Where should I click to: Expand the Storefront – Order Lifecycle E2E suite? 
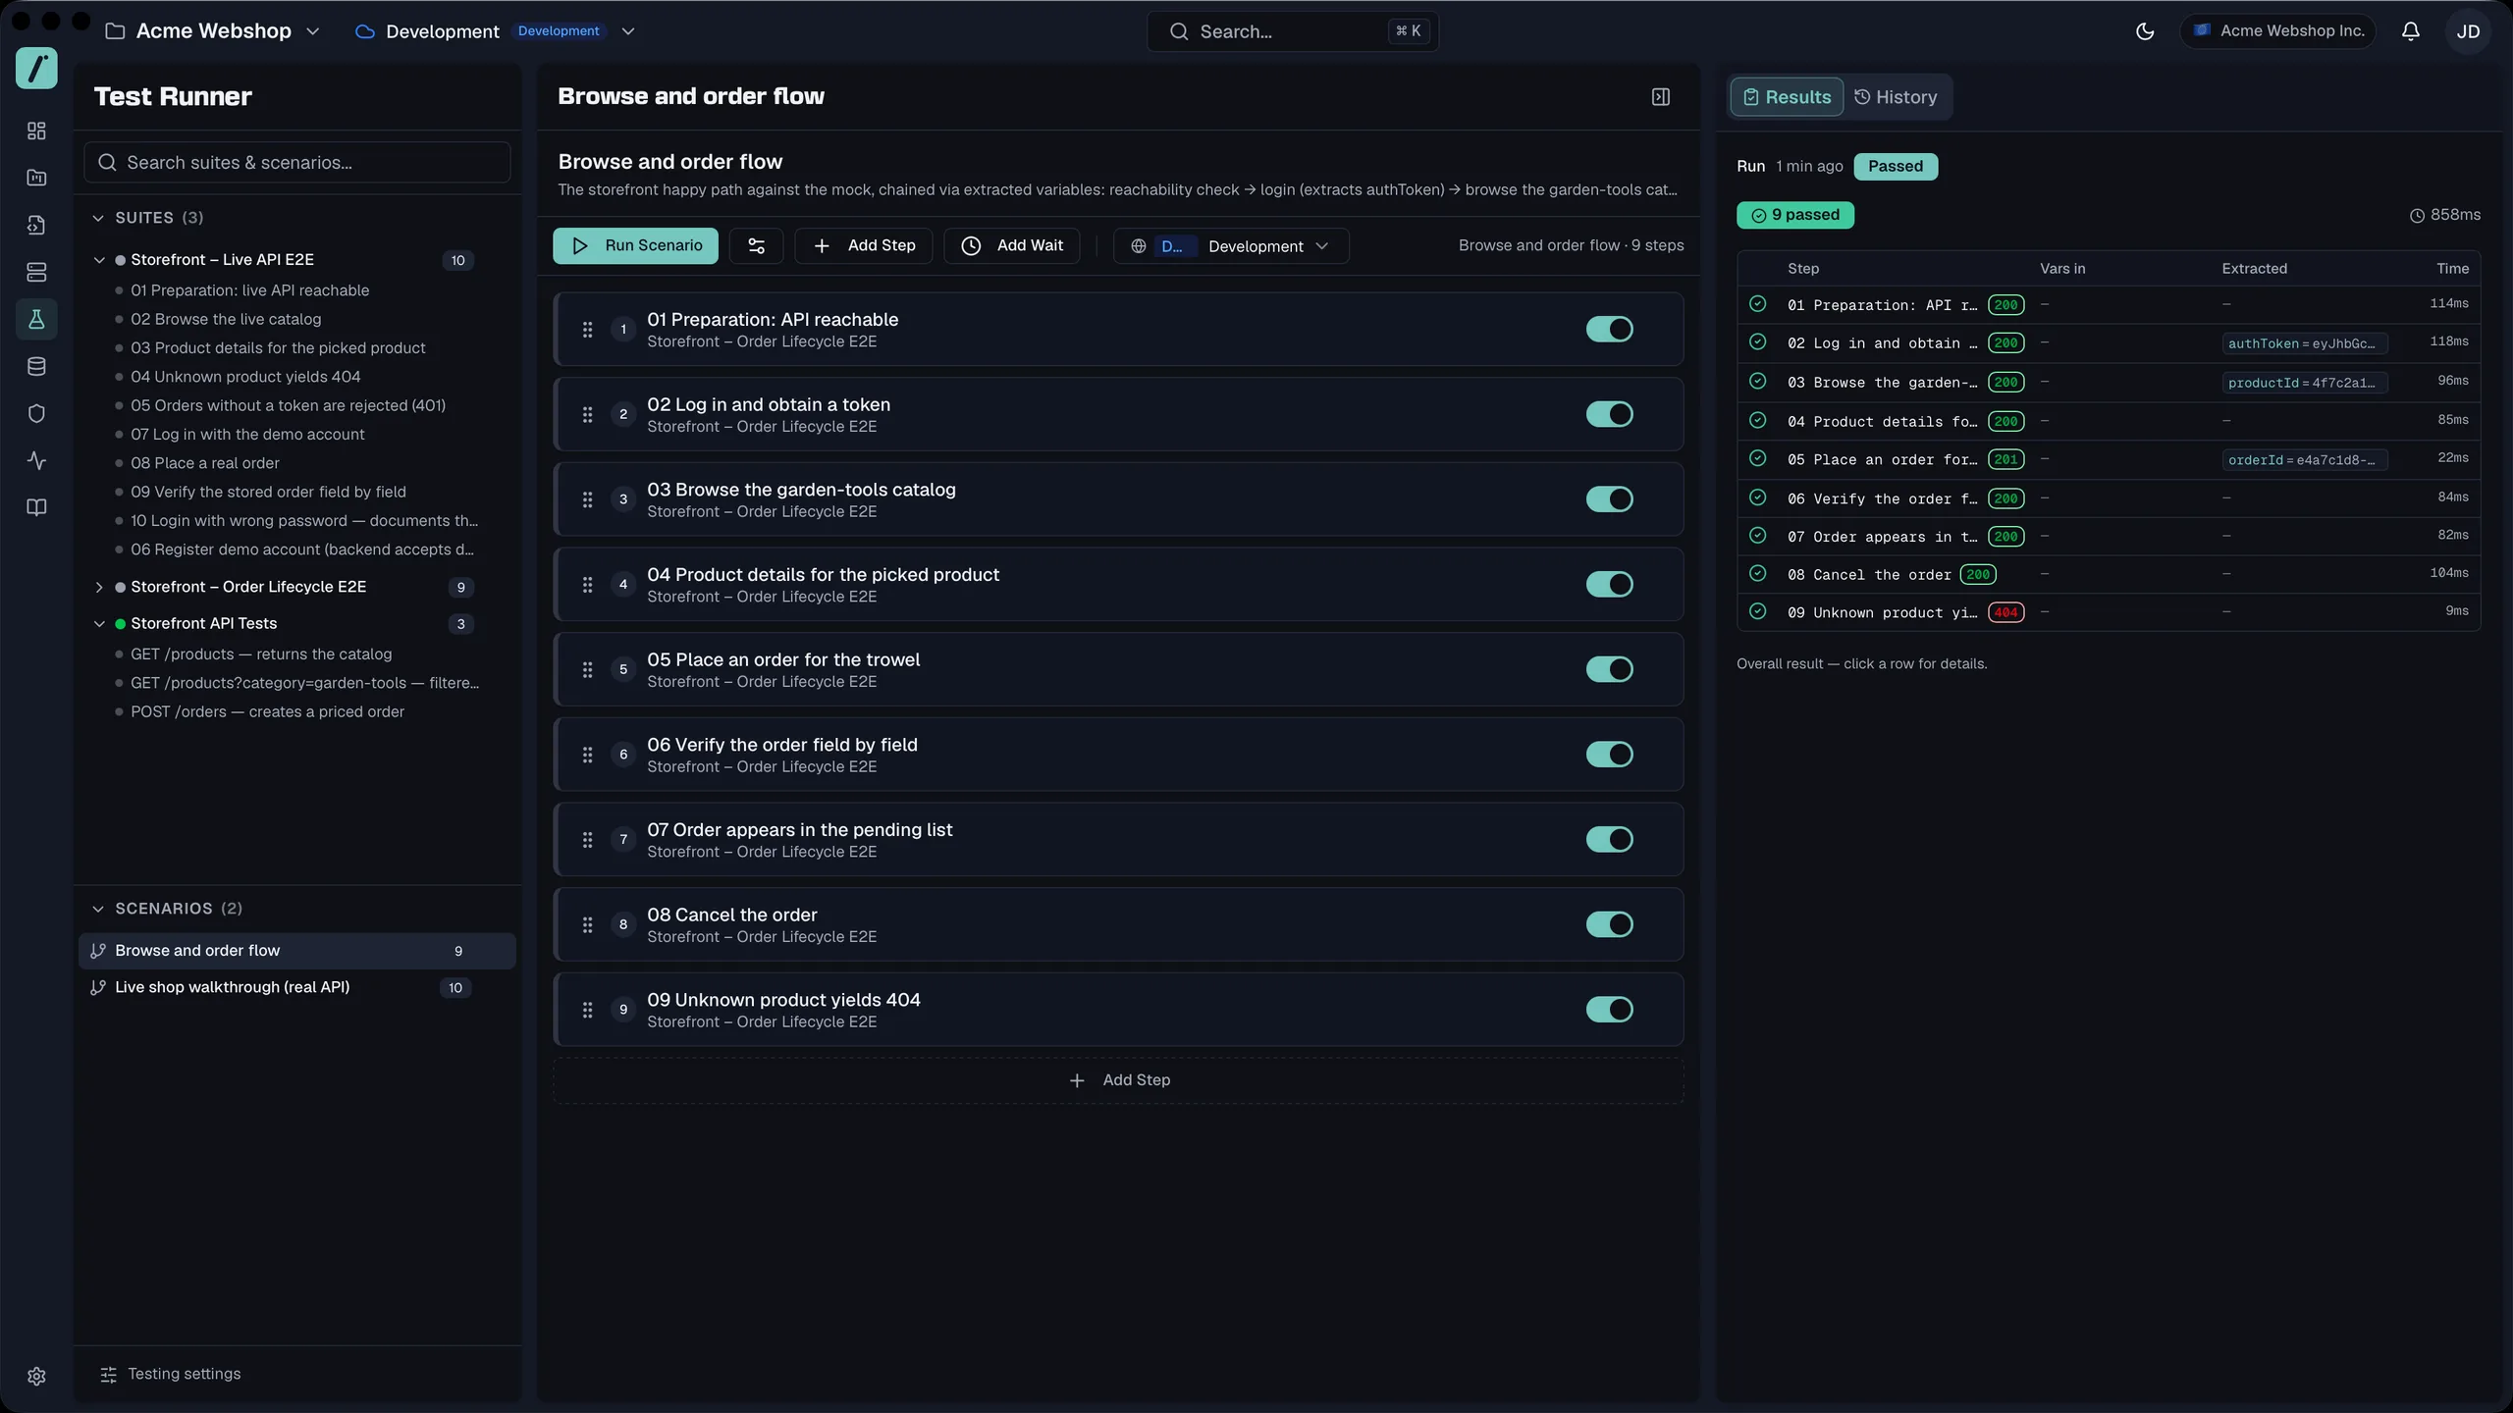(99, 587)
